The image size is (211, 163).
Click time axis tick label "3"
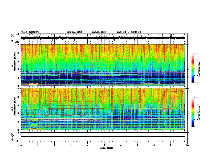click(71, 145)
